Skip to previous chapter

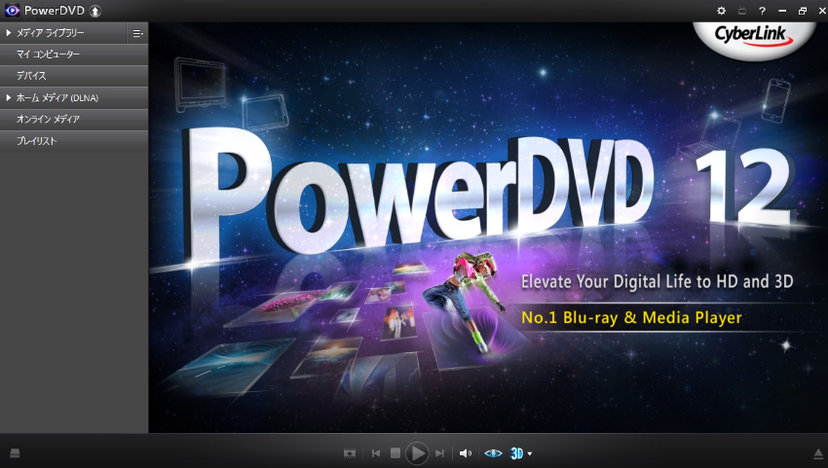click(x=375, y=453)
